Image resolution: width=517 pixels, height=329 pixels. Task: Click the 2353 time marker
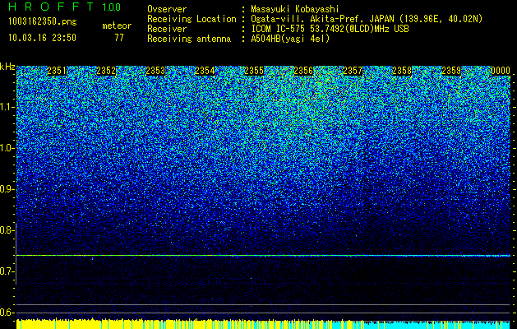(155, 71)
